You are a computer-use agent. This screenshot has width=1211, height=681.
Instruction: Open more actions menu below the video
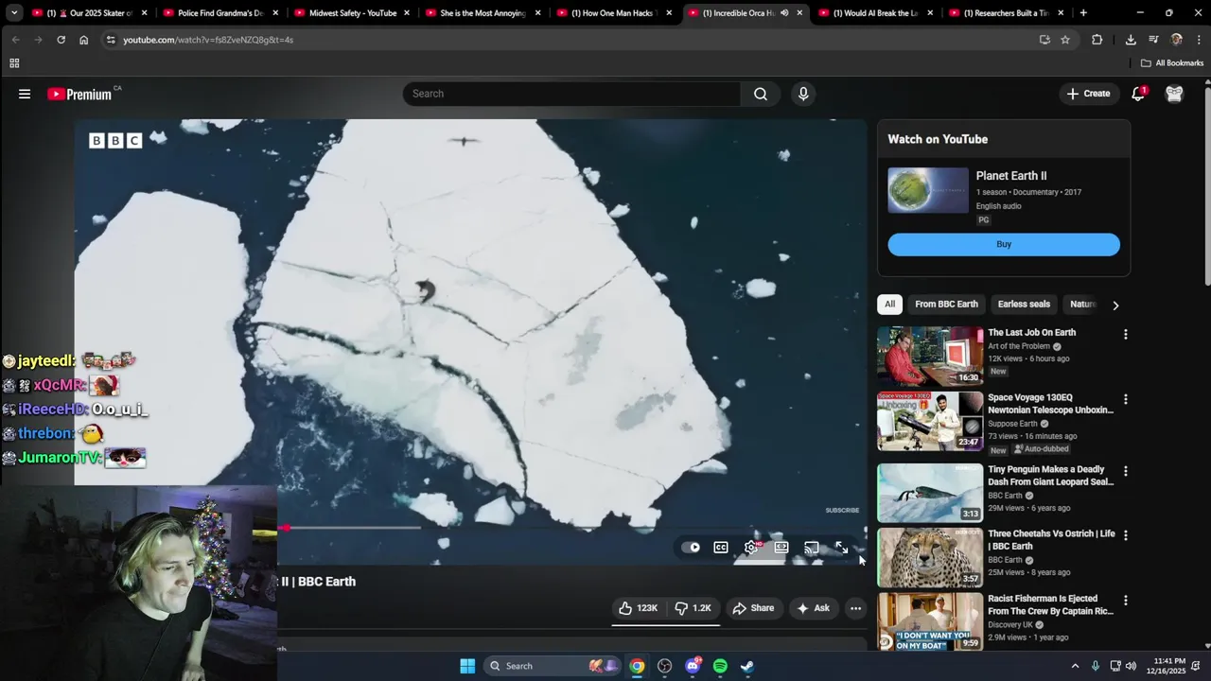click(x=855, y=608)
